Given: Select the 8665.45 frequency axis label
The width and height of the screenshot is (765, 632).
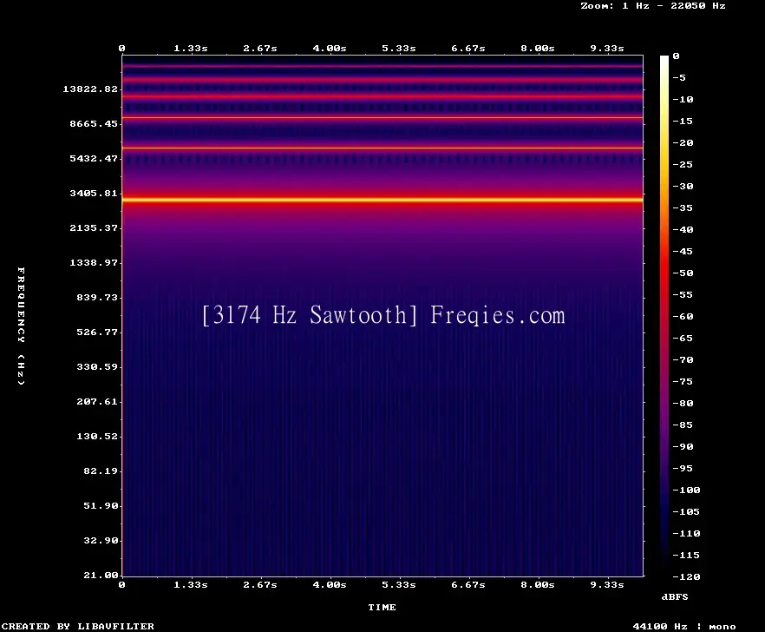Looking at the screenshot, I should point(94,123).
